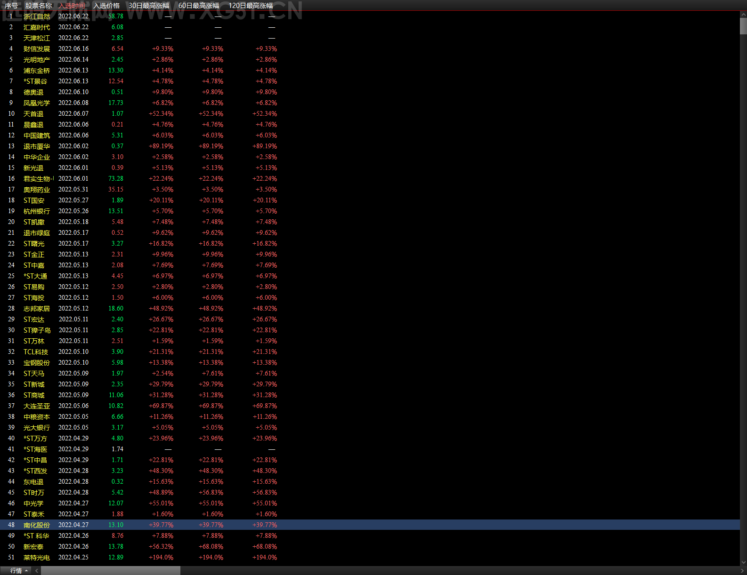Select stock ST海投
The image size is (747, 575).
(34, 298)
